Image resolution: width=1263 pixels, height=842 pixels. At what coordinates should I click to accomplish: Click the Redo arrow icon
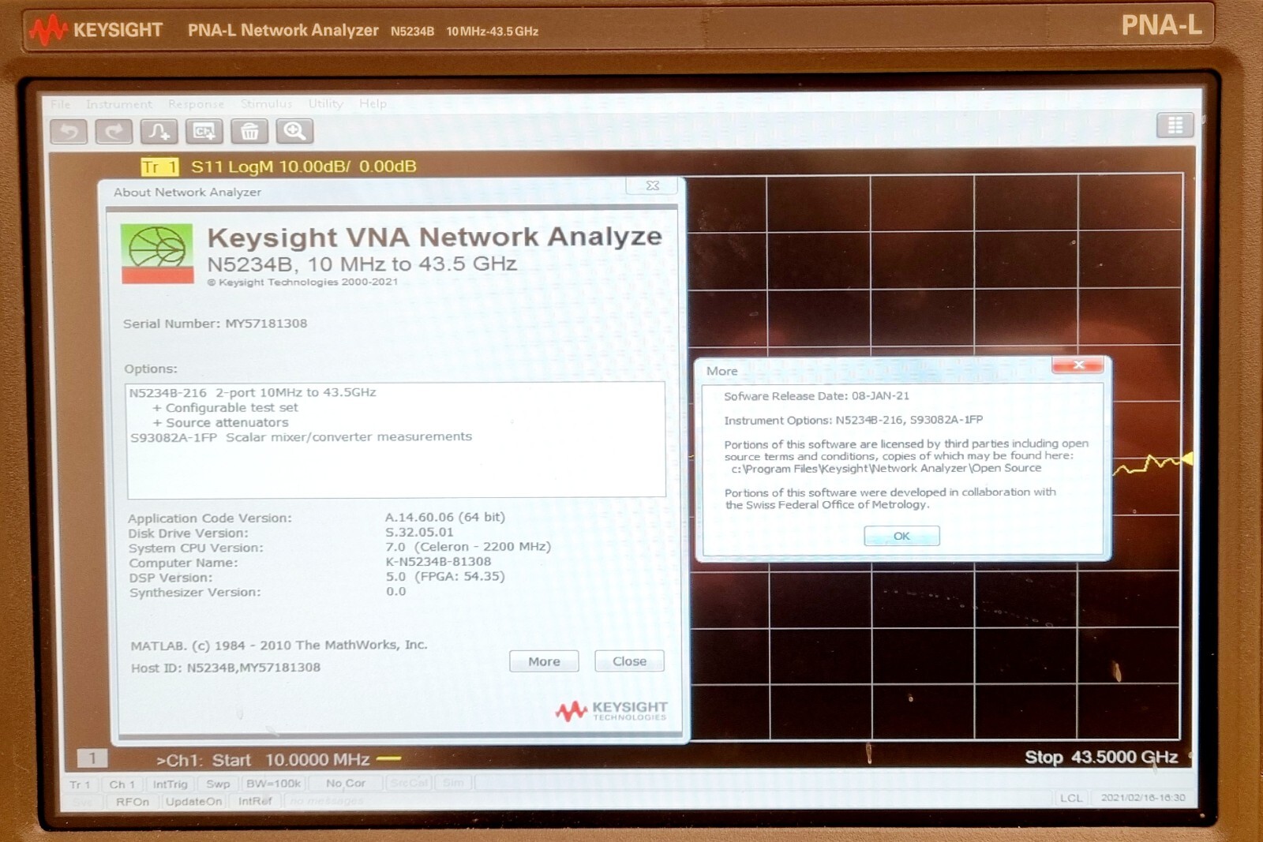pyautogui.click(x=114, y=131)
